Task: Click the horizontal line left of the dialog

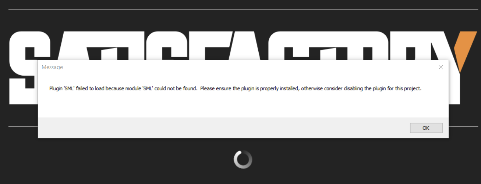Action: 23,126
